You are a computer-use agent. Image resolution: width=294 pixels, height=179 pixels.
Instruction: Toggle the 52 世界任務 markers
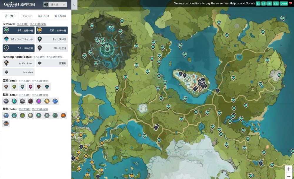pos(19,48)
